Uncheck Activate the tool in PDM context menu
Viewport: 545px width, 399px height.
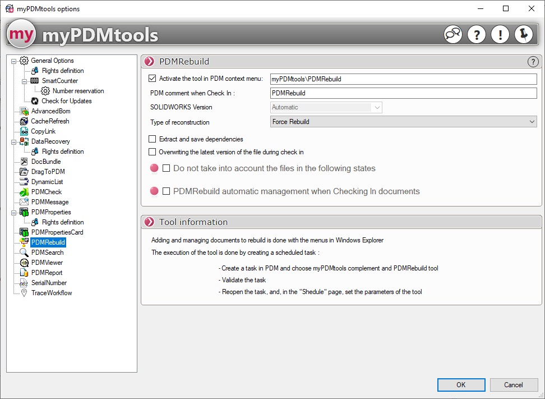(153, 79)
